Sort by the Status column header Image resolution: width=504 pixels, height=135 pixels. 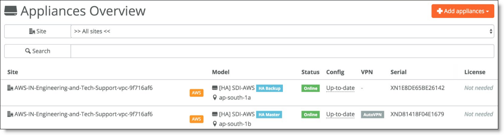[310, 72]
